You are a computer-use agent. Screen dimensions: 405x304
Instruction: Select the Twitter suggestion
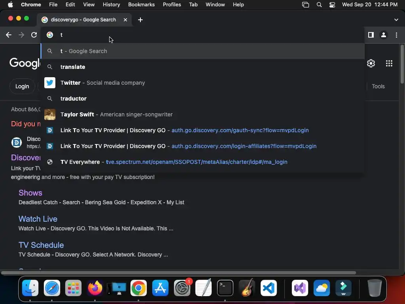(203, 83)
